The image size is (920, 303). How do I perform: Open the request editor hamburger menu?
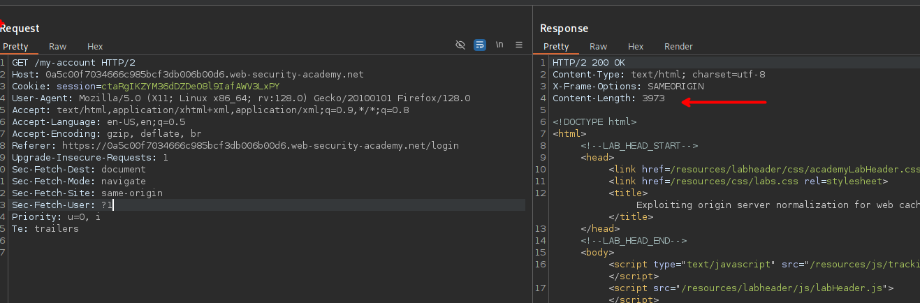(x=519, y=45)
